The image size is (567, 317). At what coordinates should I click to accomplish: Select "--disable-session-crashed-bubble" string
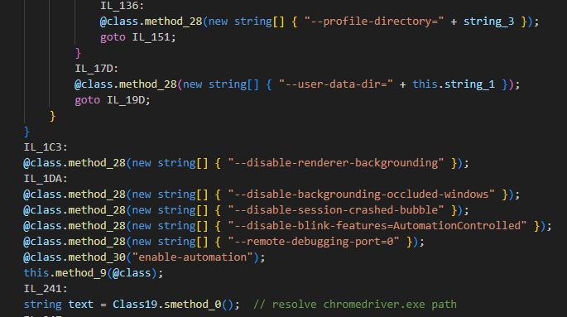[x=335, y=210]
